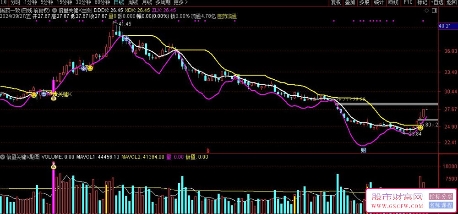The image size is (458, 214).
Task: Click the 财 financial report marker
Action: click(364, 150)
